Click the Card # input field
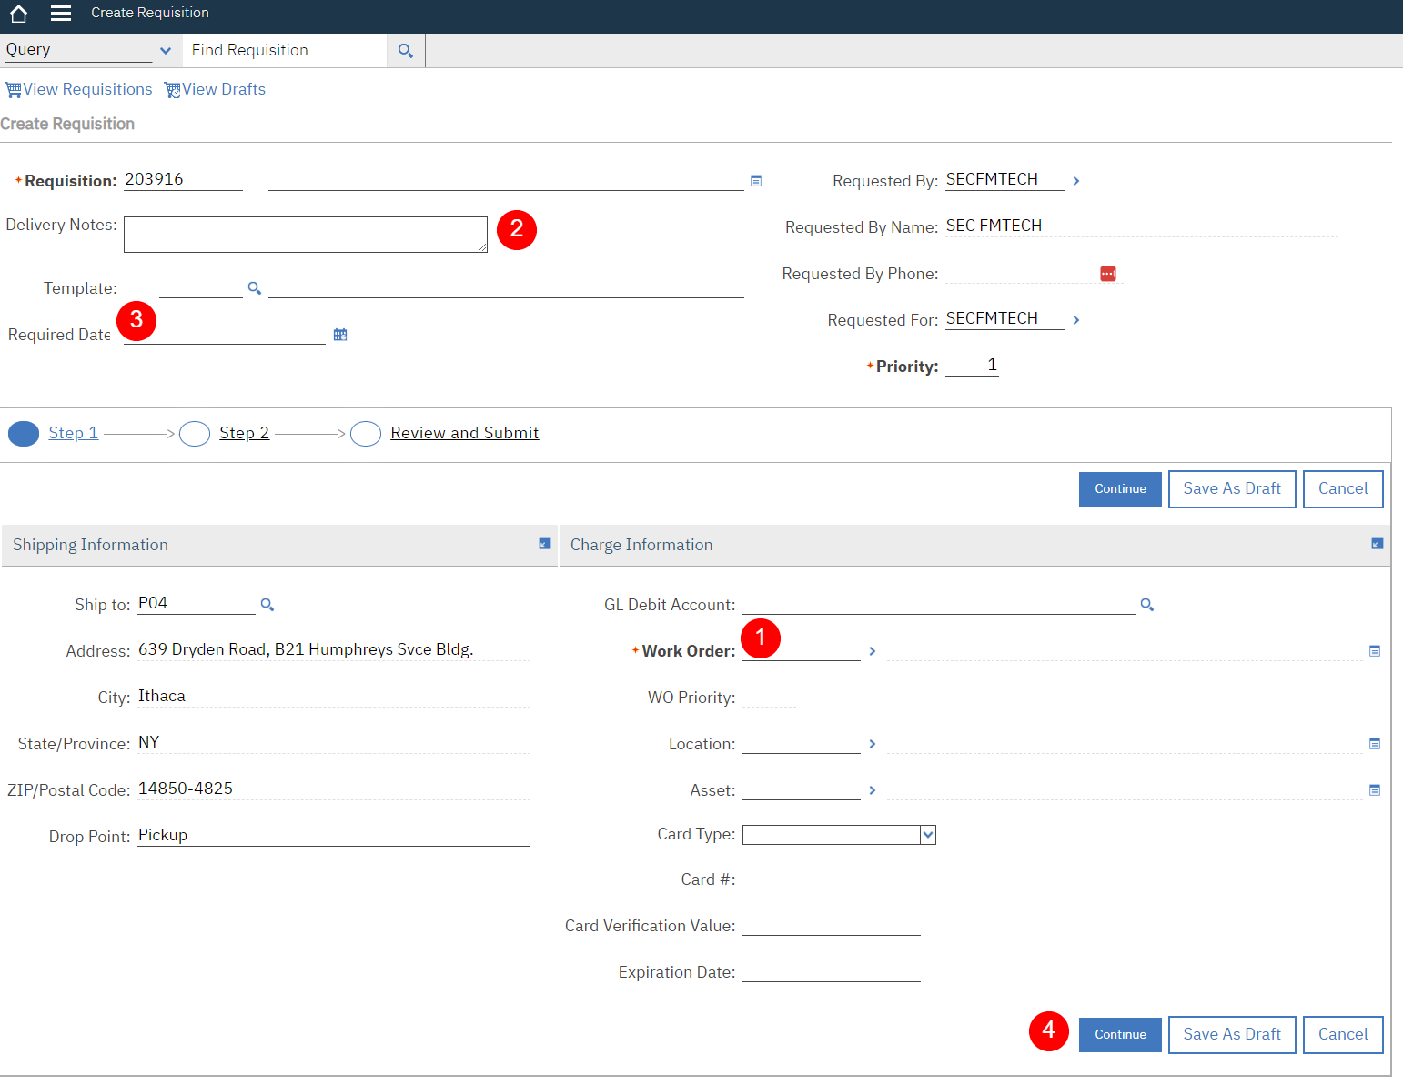The width and height of the screenshot is (1403, 1085). 832,879
